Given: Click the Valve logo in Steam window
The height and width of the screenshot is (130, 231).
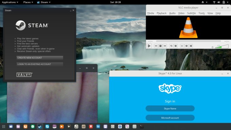Looking at the screenshot, I should point(24,75).
